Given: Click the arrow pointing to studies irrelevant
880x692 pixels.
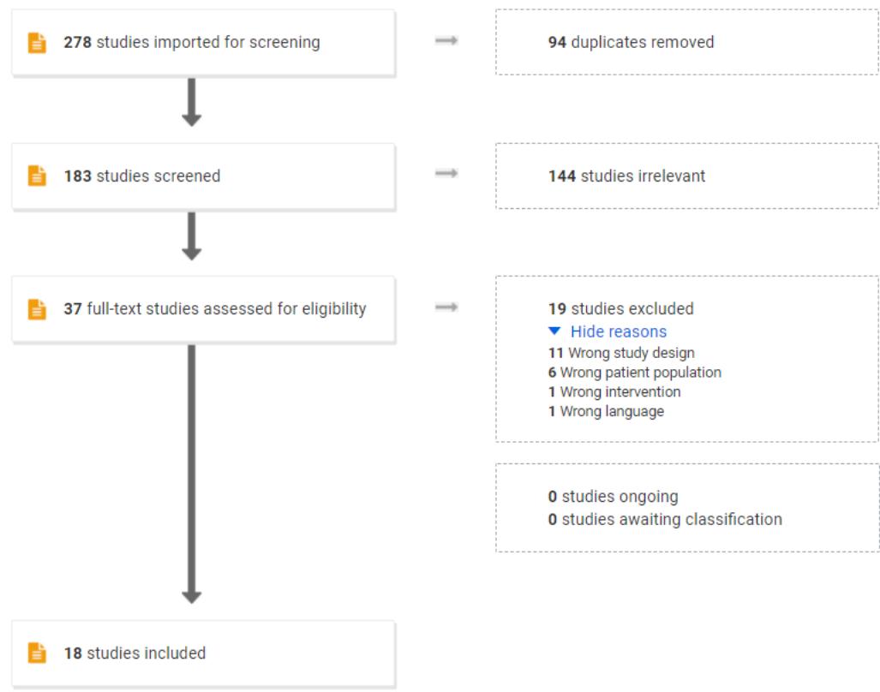Looking at the screenshot, I should (x=445, y=175).
